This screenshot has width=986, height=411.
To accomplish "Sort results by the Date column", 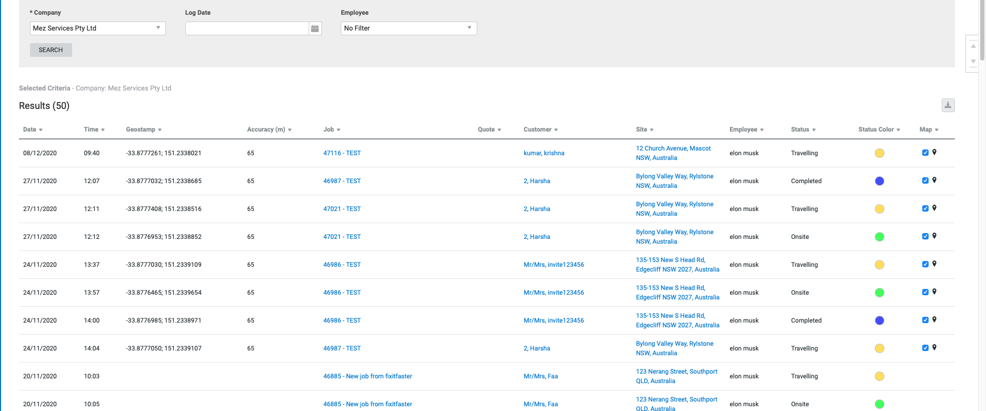I will pos(33,129).
